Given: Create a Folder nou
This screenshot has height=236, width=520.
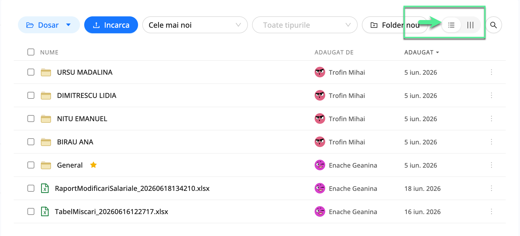Looking at the screenshot, I should click(x=395, y=25).
